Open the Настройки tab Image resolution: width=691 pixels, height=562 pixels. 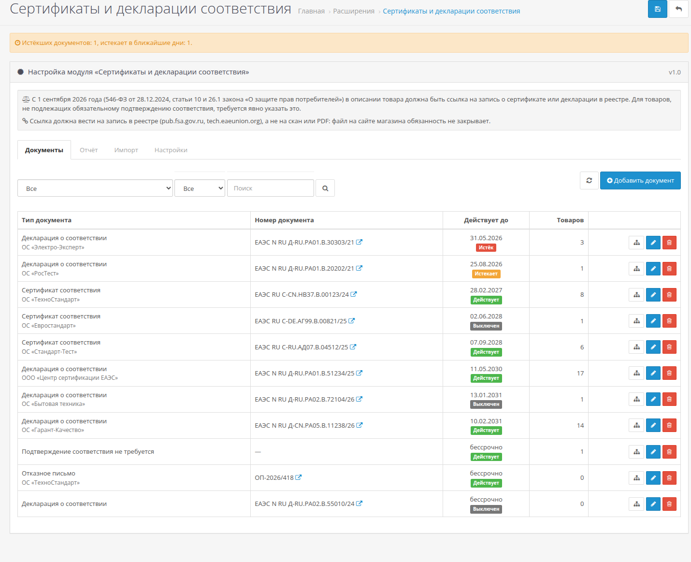tap(171, 150)
